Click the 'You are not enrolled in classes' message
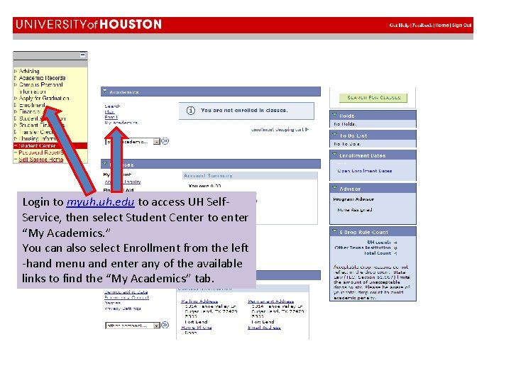The height and width of the screenshot is (383, 511). (244, 111)
